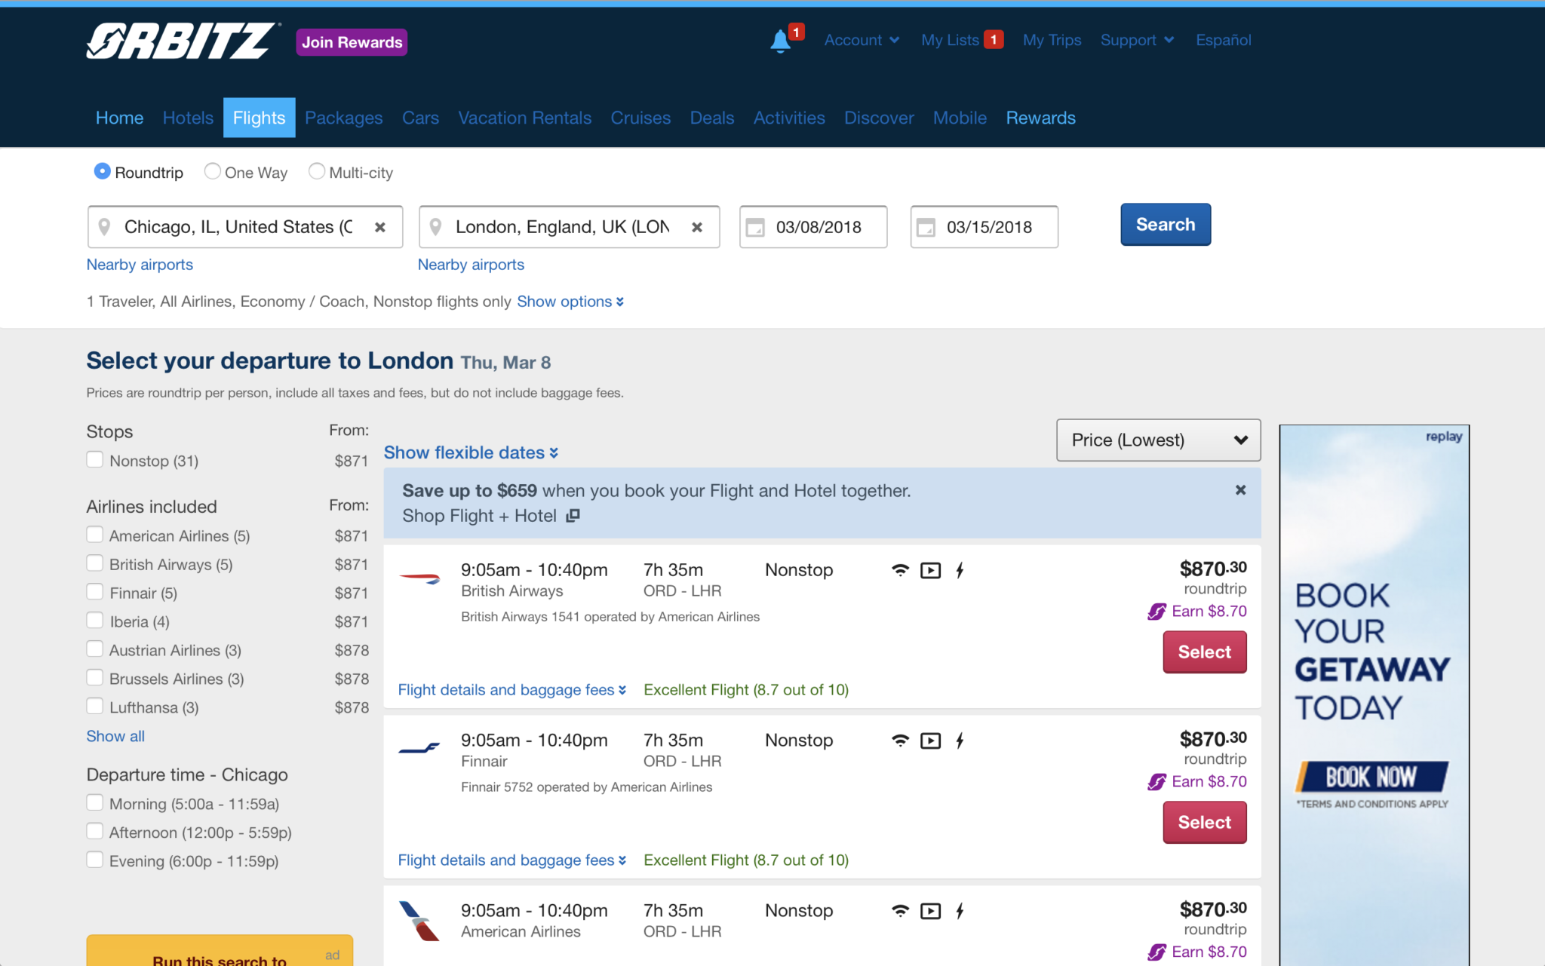The image size is (1545, 966).
Task: Click the Finnair airline logo
Action: (419, 748)
